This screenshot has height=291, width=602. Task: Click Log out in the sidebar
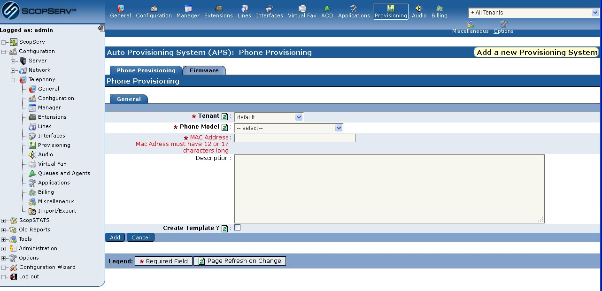(x=29, y=276)
